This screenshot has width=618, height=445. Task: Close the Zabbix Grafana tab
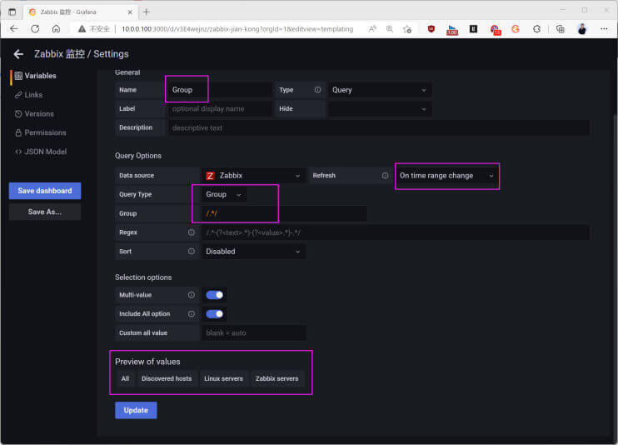pyautogui.click(x=130, y=12)
